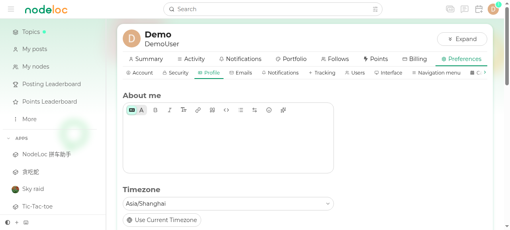Open the Activity tab
The width and height of the screenshot is (510, 230).
tap(191, 59)
